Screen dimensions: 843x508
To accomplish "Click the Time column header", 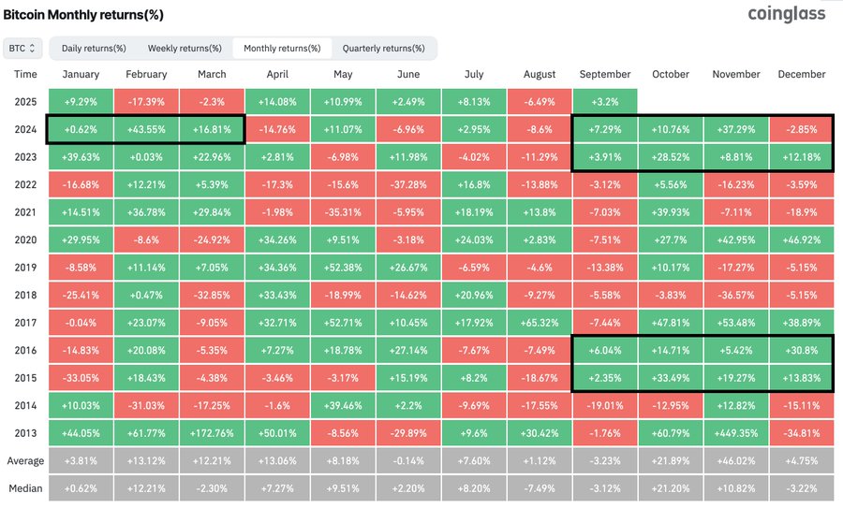I will (26, 74).
